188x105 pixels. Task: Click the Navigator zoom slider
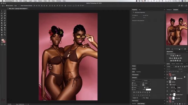pos(179,49)
